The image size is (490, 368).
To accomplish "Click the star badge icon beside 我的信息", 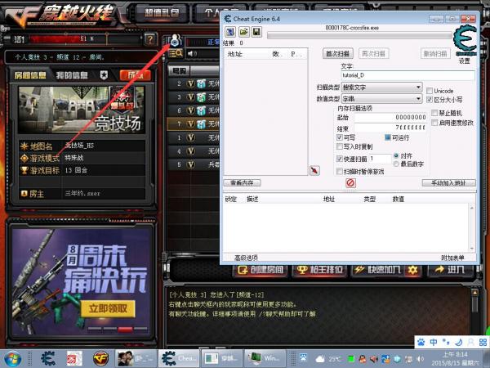I will (104, 74).
